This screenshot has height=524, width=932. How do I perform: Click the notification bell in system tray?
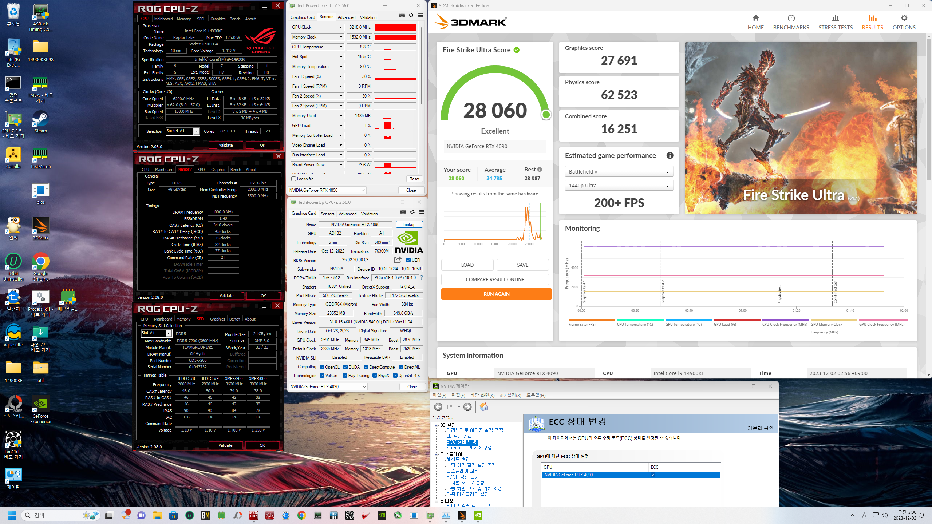(x=922, y=515)
